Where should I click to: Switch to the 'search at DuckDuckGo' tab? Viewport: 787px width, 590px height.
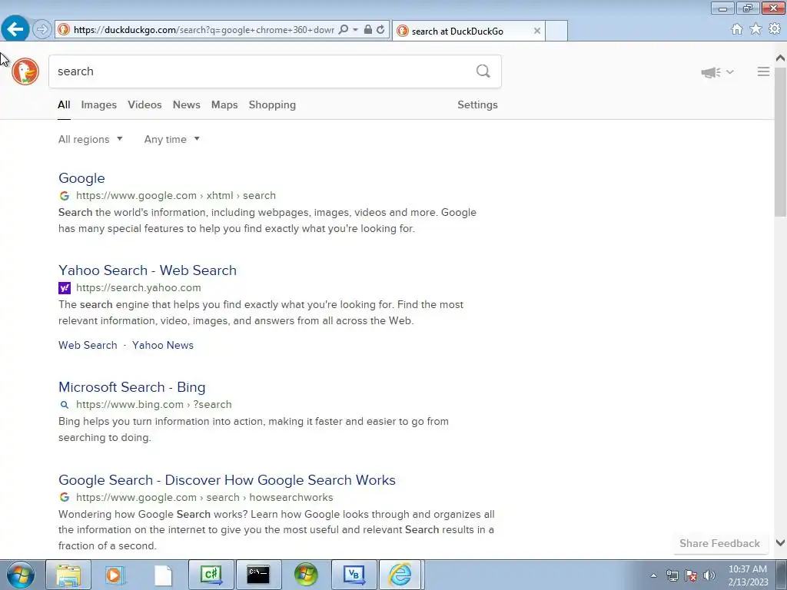point(468,31)
